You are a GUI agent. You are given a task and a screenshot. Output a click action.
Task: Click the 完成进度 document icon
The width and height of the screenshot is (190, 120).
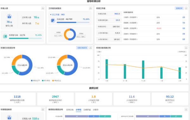pos(53,20)
